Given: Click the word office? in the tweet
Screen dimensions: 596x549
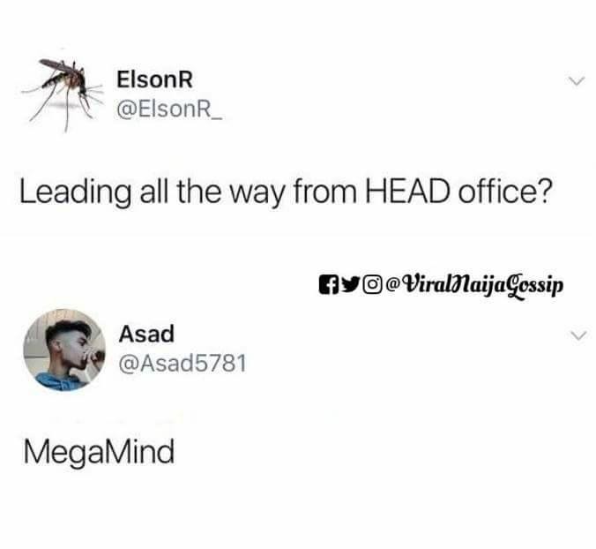Looking at the screenshot, I should [504, 192].
